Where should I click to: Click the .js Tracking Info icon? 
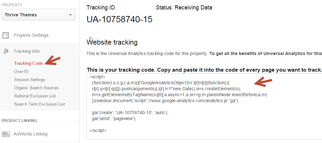(6, 51)
